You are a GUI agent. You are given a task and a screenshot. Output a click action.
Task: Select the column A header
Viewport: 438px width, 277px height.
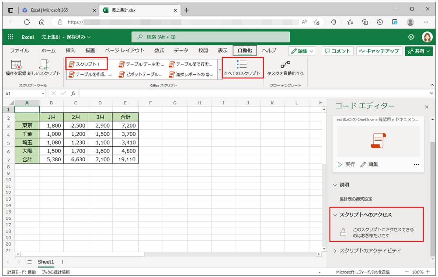[x=27, y=103]
